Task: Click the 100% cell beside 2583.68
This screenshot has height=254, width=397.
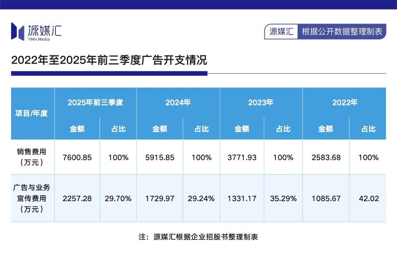Action: point(368,158)
